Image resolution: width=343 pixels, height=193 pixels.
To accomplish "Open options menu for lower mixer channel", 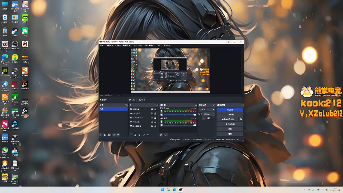I will (162, 122).
